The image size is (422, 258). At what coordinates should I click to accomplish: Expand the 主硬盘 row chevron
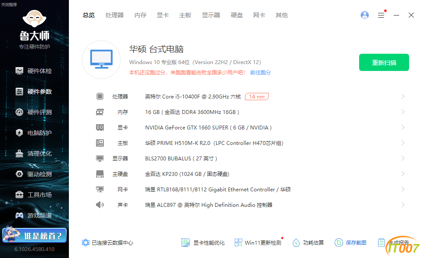(403, 174)
